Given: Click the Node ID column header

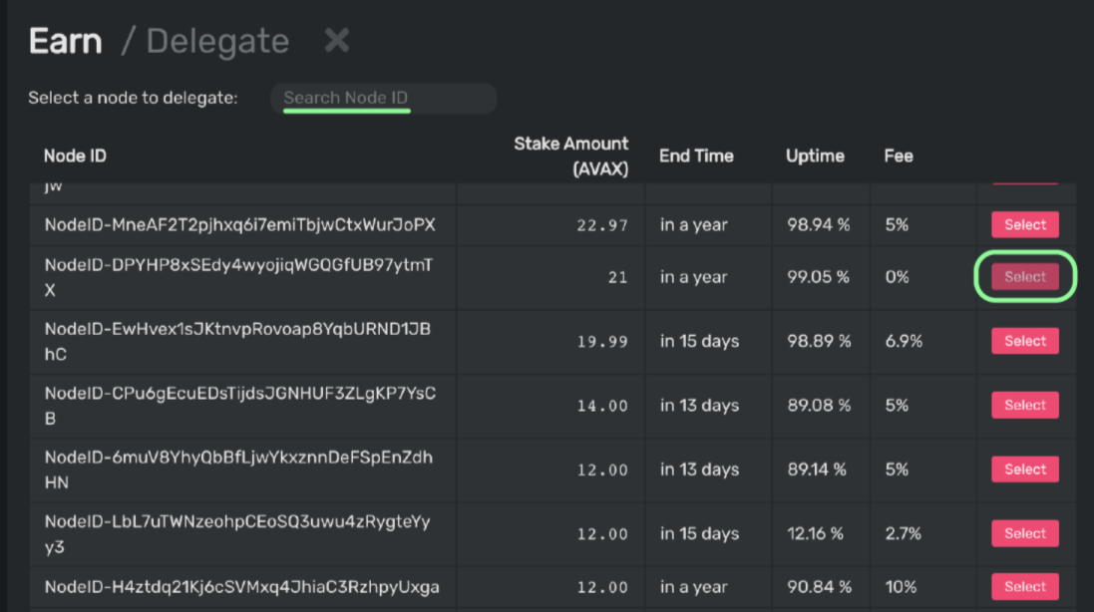Looking at the screenshot, I should [x=76, y=156].
